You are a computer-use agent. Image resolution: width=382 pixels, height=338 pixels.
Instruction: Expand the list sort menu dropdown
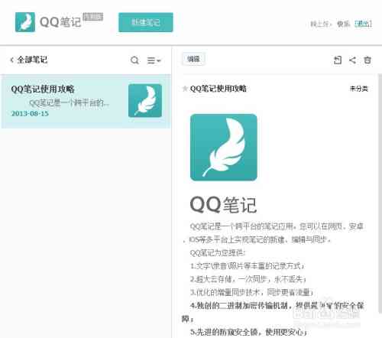pos(154,60)
